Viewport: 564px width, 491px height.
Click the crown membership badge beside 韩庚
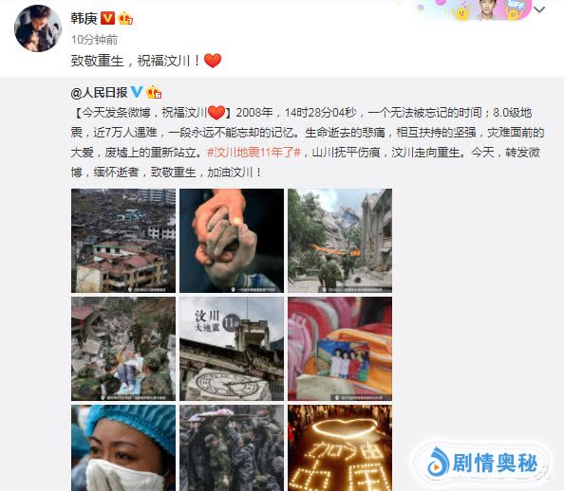click(125, 18)
